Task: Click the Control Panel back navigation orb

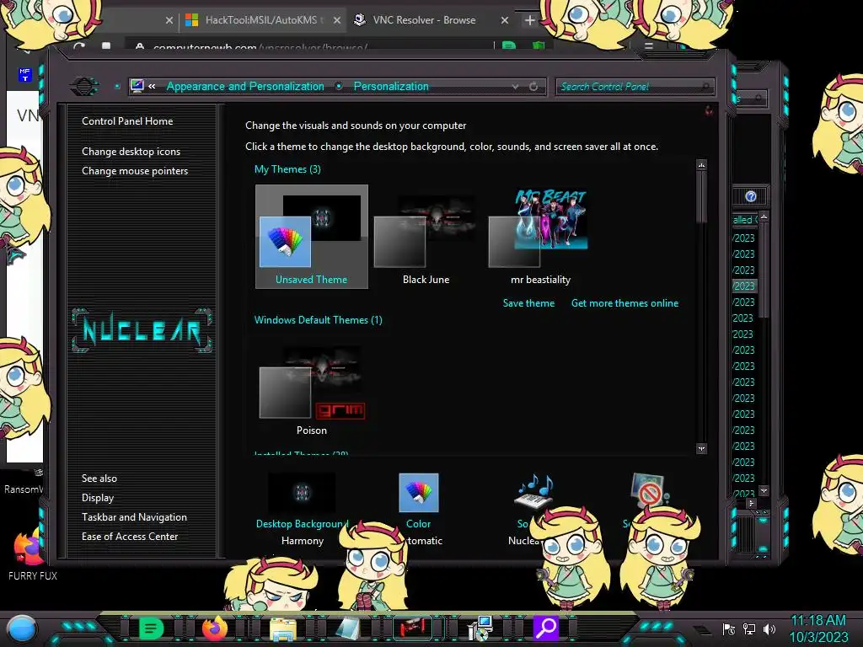Action: [x=84, y=87]
